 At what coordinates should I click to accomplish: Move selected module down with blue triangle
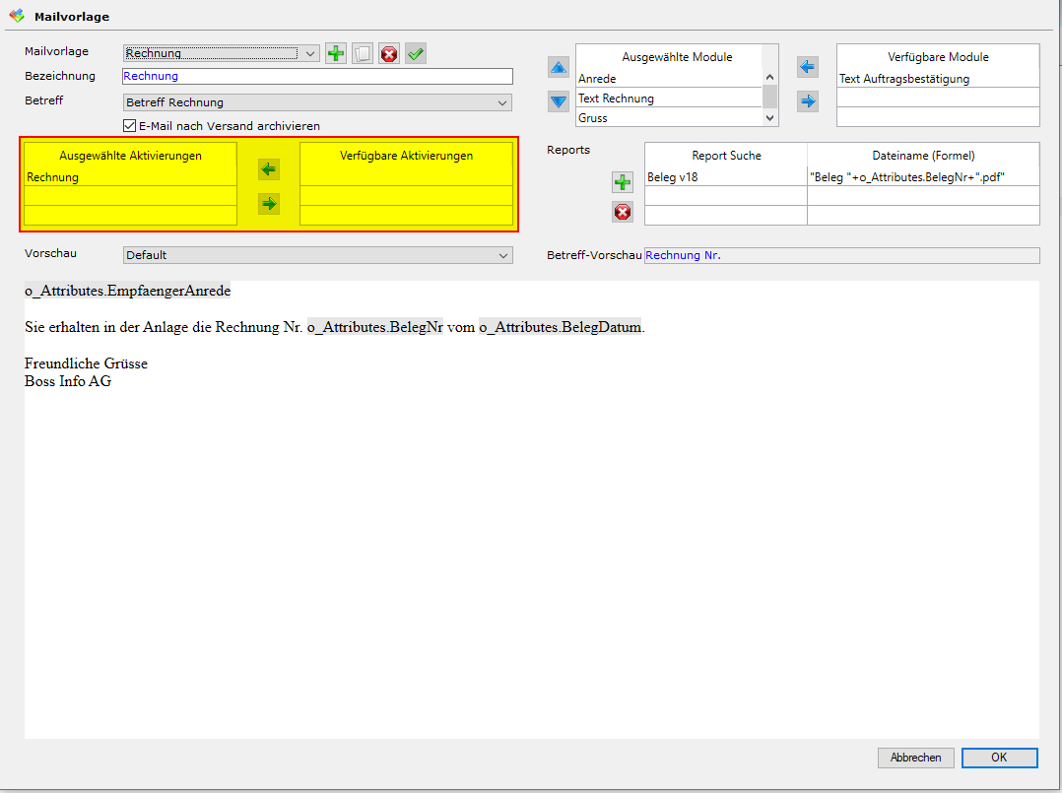click(559, 100)
